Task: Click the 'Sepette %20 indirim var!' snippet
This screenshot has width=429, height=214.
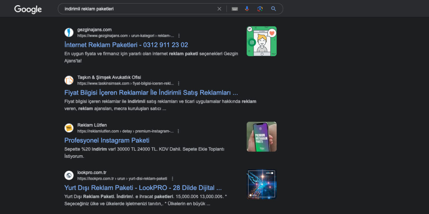Action: coord(144,153)
